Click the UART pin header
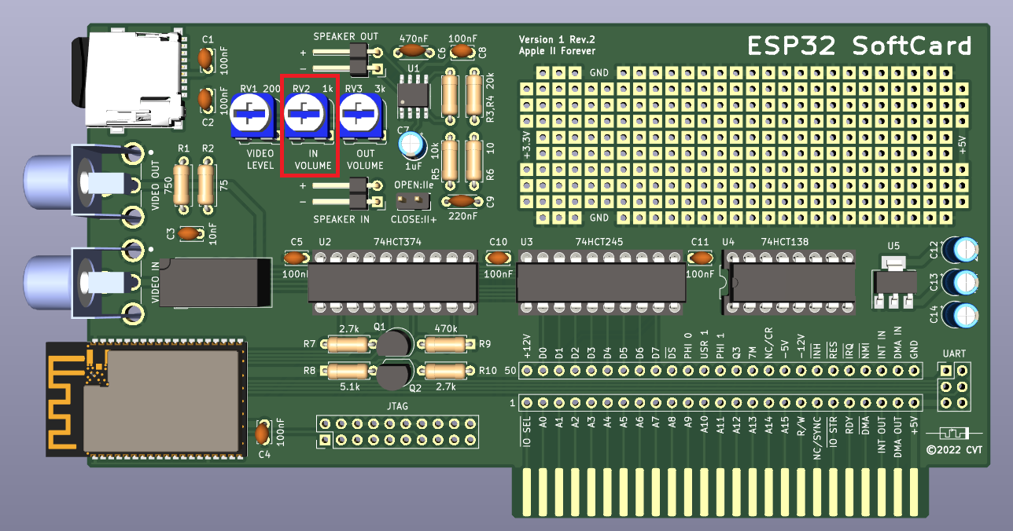 tap(954, 386)
